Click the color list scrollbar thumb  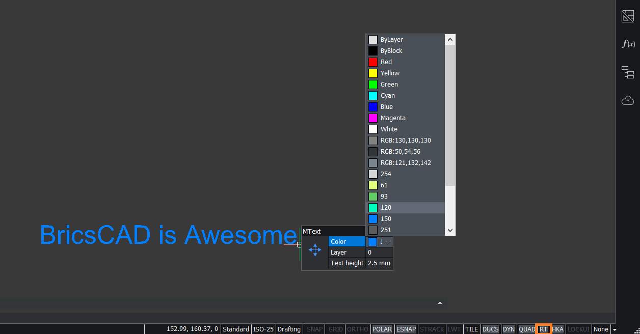(450, 115)
